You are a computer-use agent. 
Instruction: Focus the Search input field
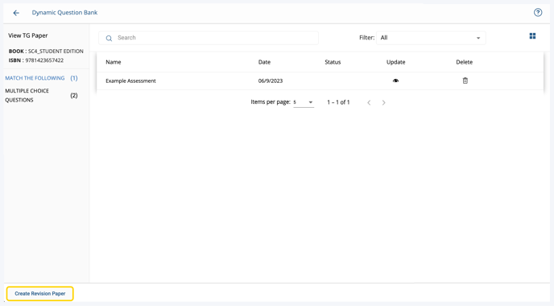tap(209, 38)
